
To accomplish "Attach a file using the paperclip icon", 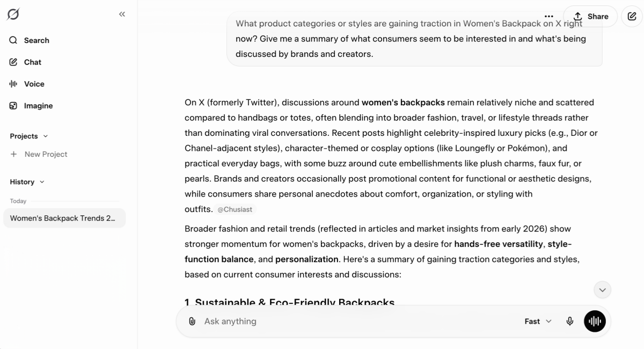I will click(192, 321).
